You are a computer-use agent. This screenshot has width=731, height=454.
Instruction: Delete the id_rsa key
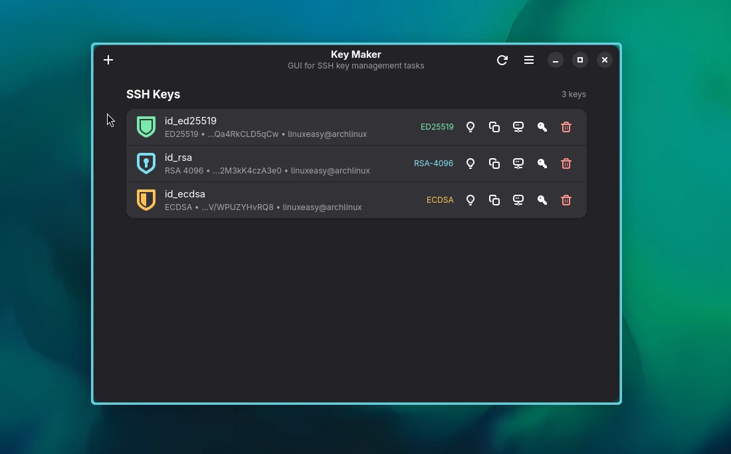tap(566, 163)
